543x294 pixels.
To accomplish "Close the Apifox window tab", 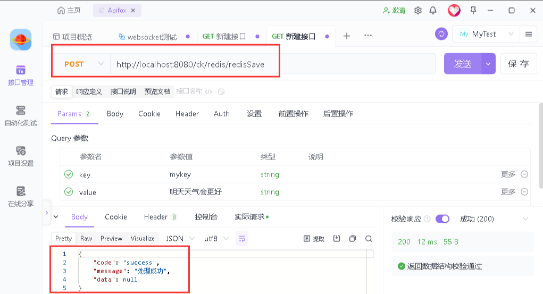I will pyautogui.click(x=133, y=11).
